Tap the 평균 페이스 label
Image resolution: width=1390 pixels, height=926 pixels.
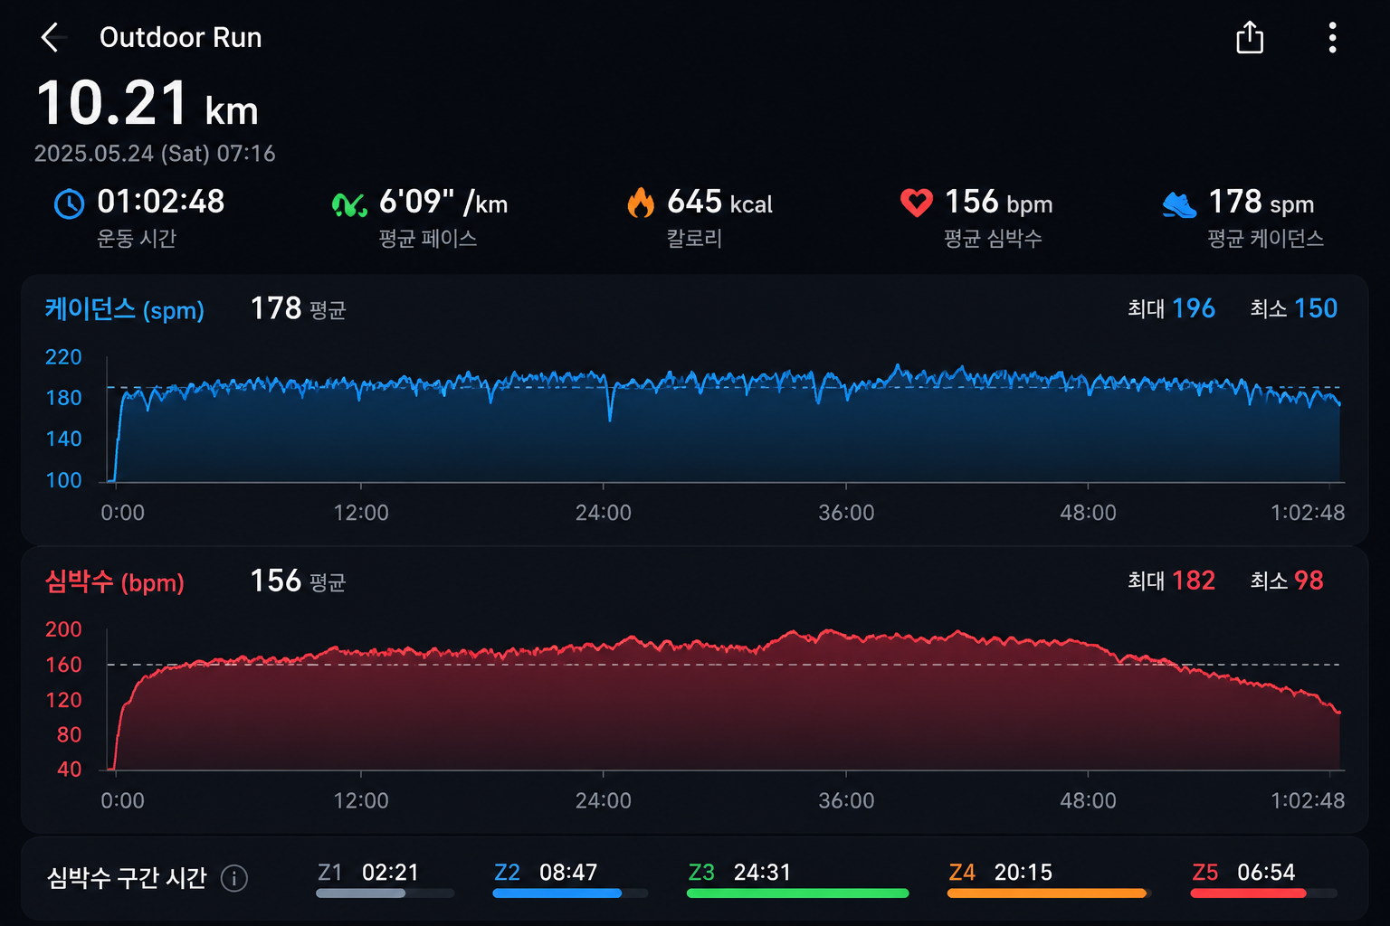(427, 239)
